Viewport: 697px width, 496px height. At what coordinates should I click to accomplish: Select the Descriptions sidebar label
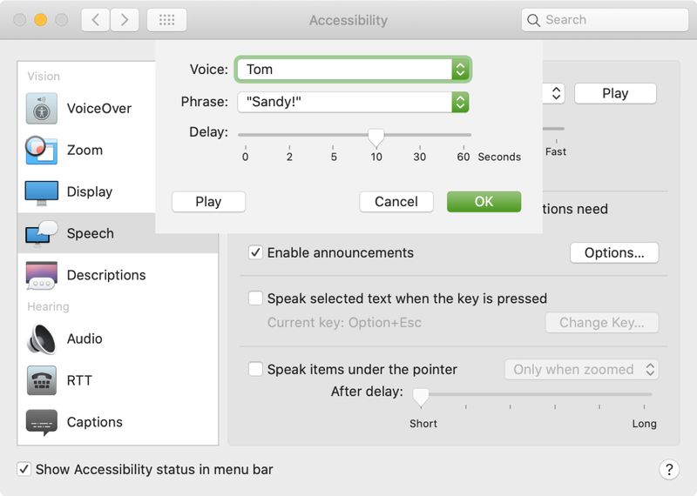click(106, 275)
